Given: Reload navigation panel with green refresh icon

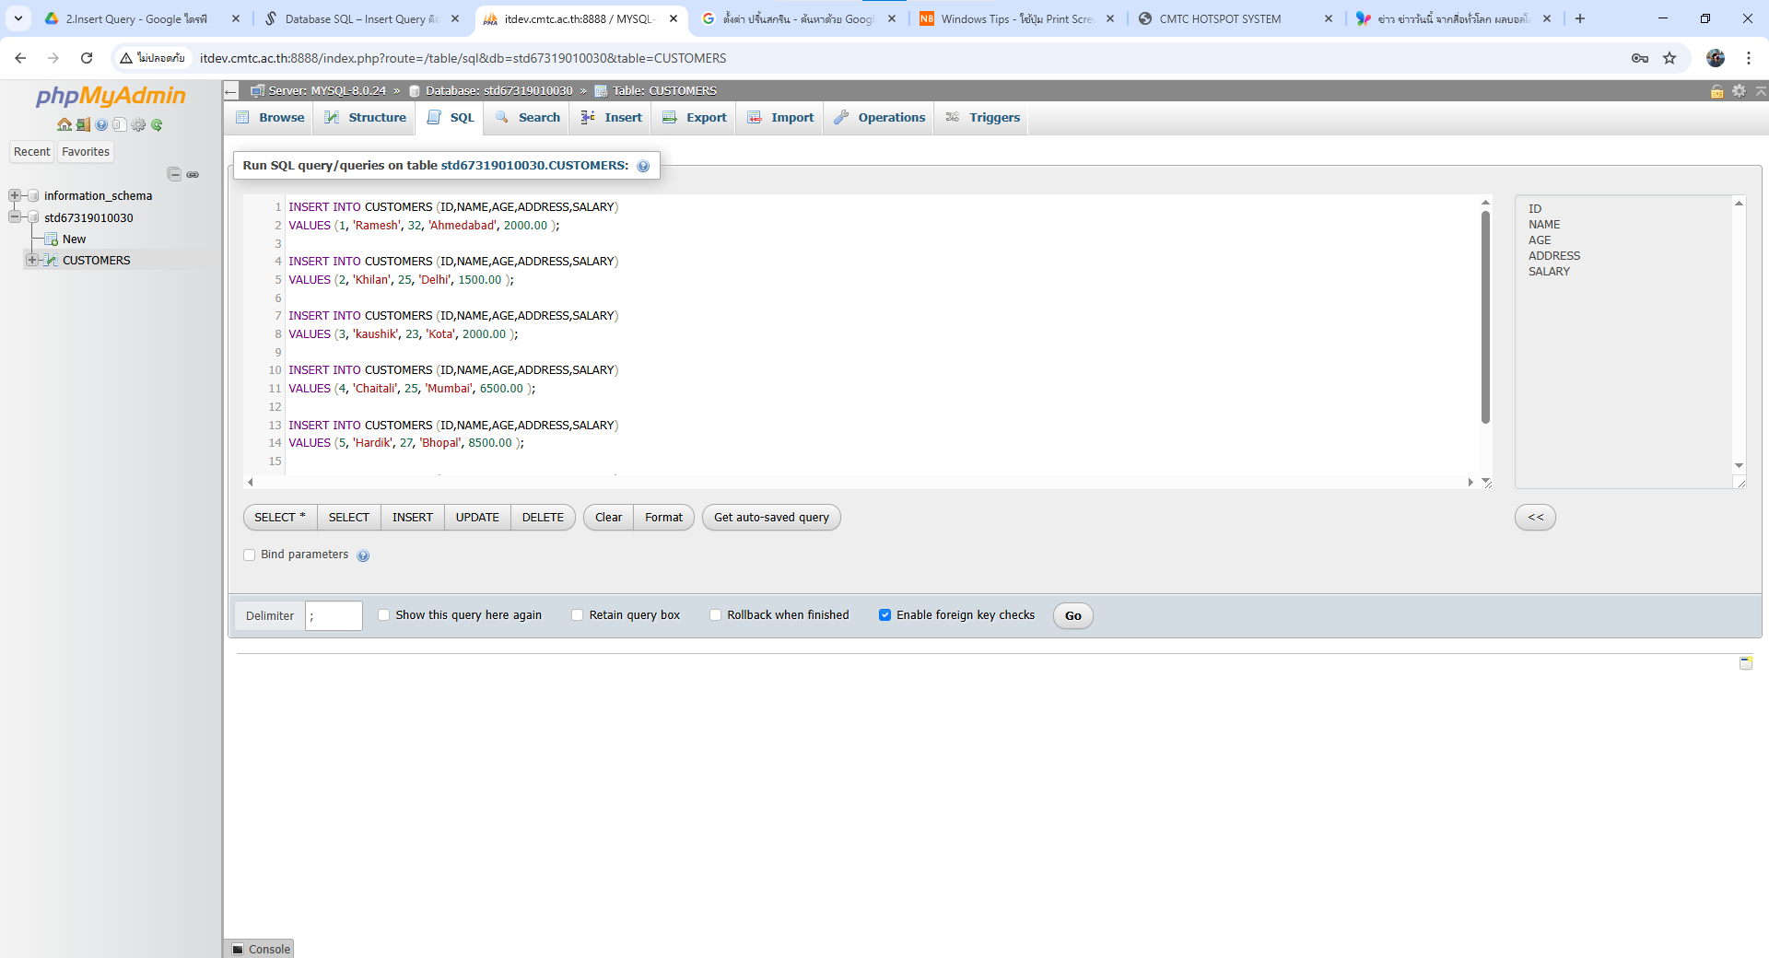Looking at the screenshot, I should click(x=157, y=124).
